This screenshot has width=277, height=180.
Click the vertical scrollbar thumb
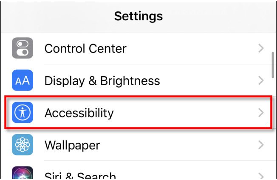click(273, 64)
